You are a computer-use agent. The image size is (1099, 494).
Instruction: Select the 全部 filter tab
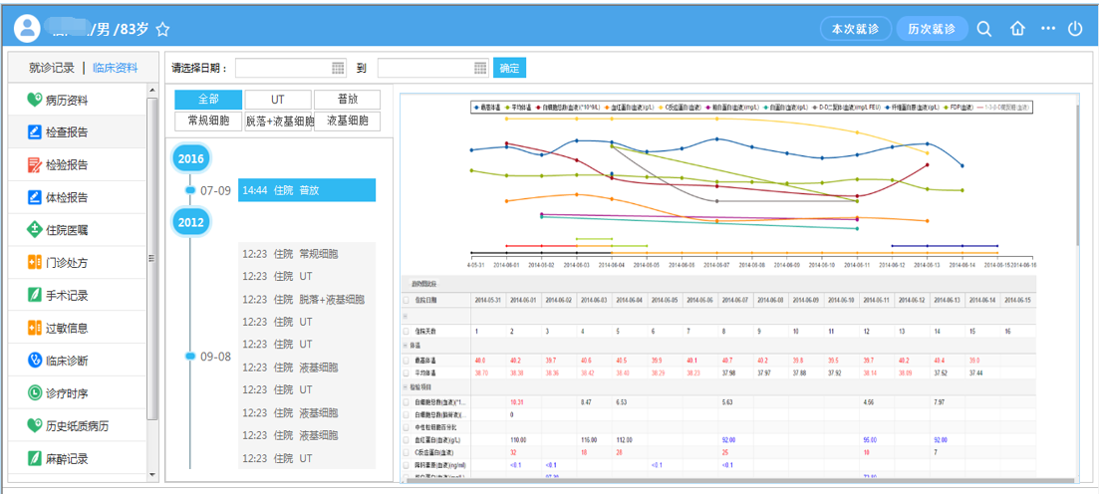click(208, 100)
